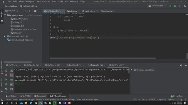
Task: Toggle scroll to end of console
Action: [x=11, y=75]
